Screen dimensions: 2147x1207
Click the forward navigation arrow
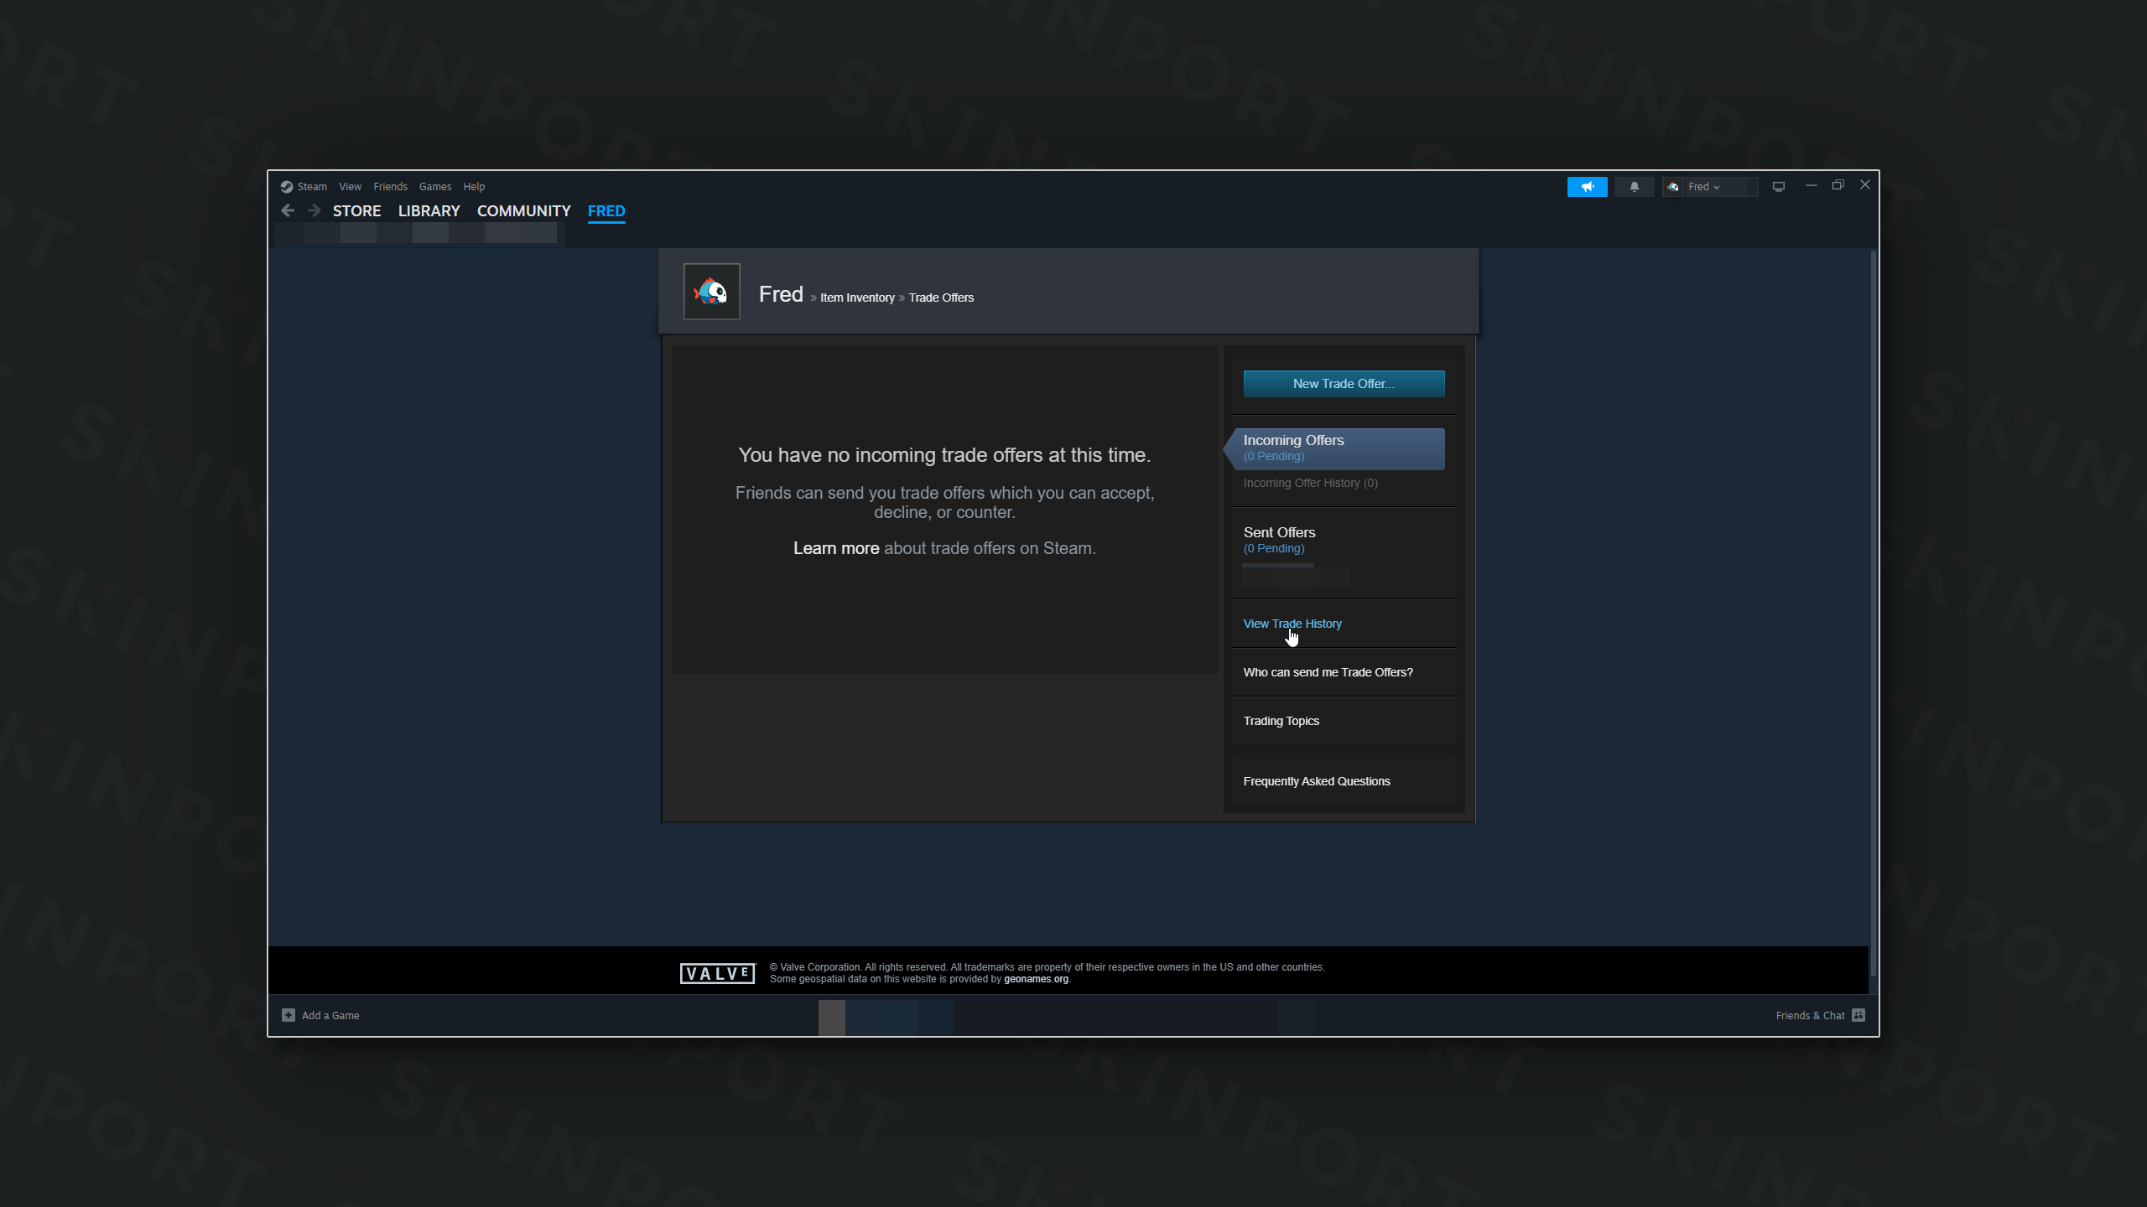click(x=314, y=210)
